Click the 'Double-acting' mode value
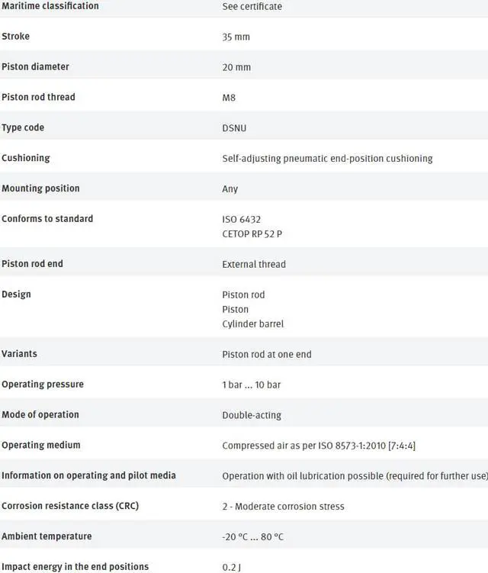The width and height of the screenshot is (488, 573). [x=252, y=415]
